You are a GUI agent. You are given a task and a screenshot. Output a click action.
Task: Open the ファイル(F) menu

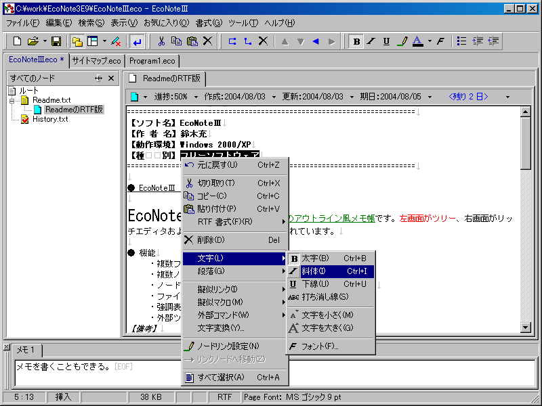(x=22, y=23)
